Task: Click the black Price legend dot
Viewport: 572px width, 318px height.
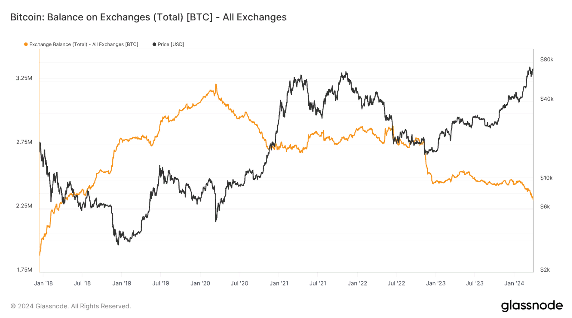Action: (x=154, y=44)
